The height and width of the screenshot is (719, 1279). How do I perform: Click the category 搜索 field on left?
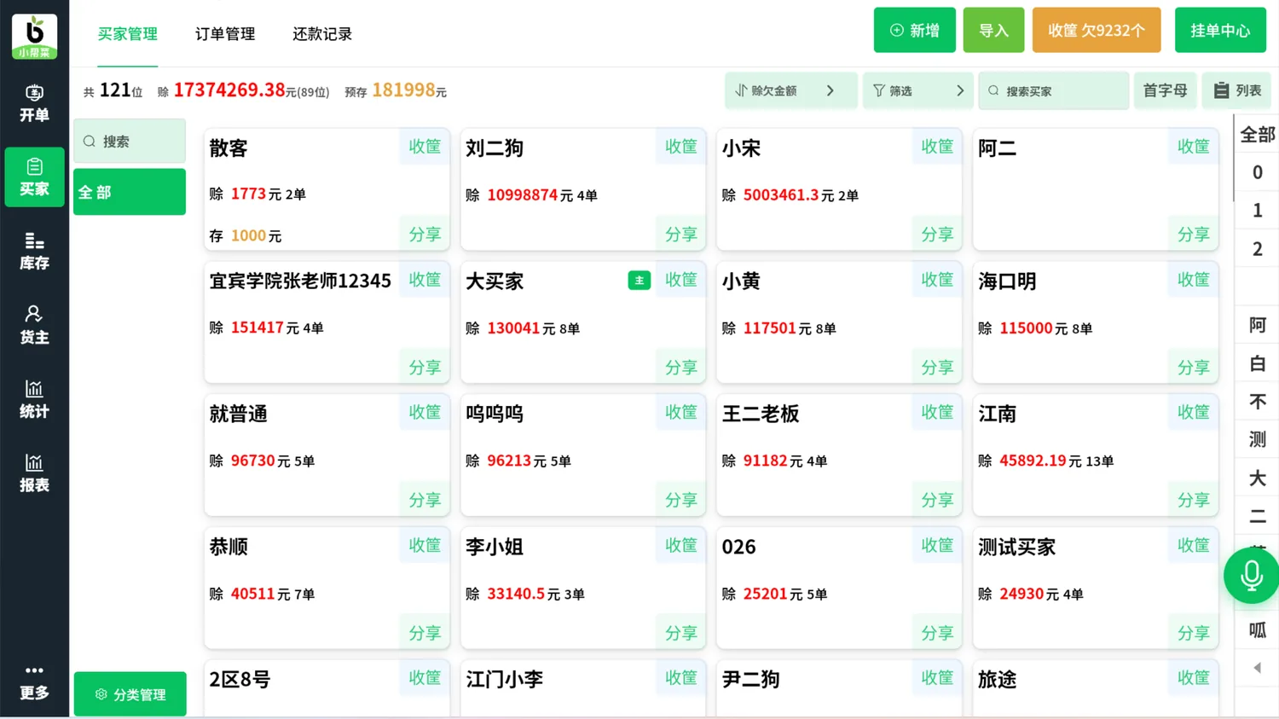130,141
